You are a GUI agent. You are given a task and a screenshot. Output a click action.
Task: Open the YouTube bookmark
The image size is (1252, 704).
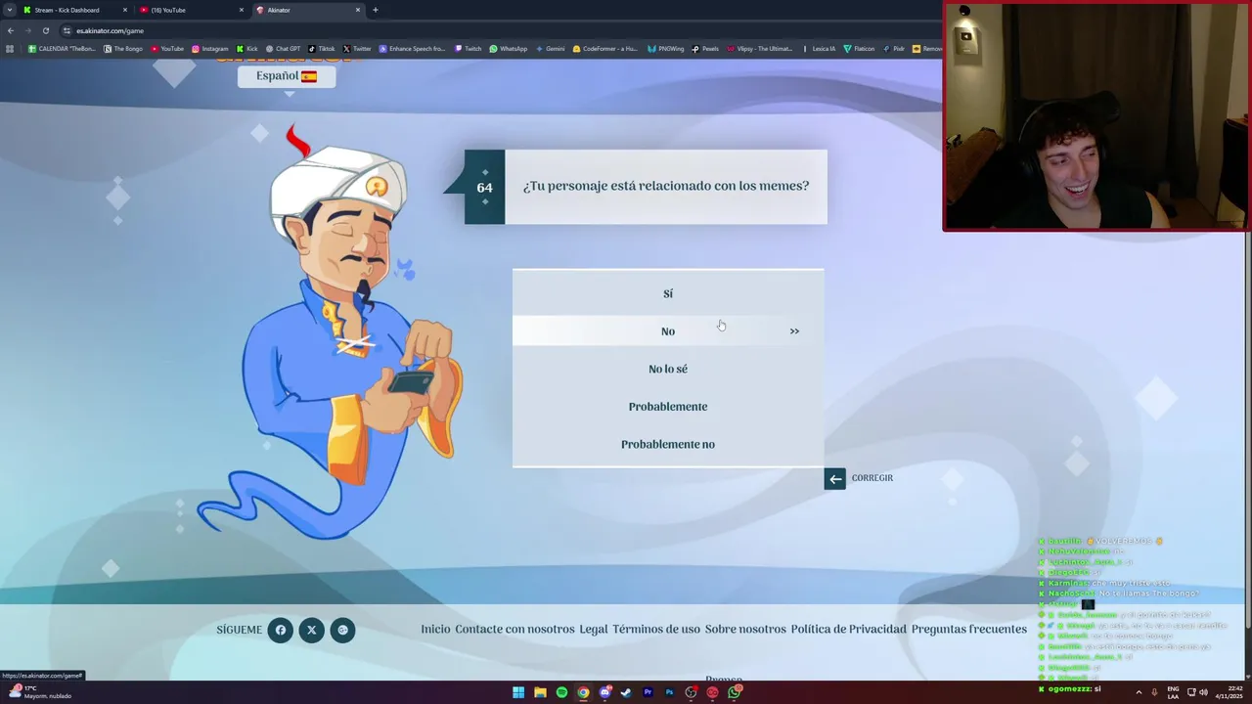(167, 49)
